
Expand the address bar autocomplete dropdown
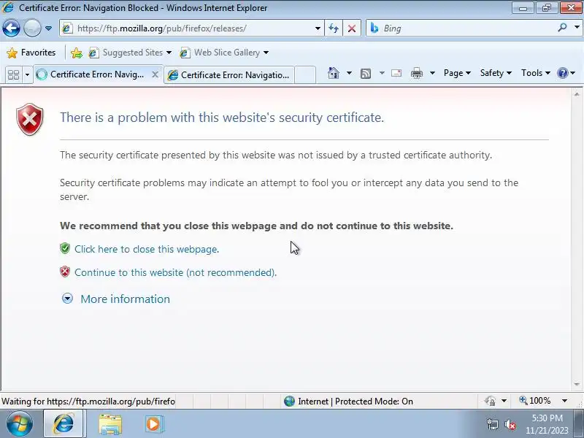[318, 28]
